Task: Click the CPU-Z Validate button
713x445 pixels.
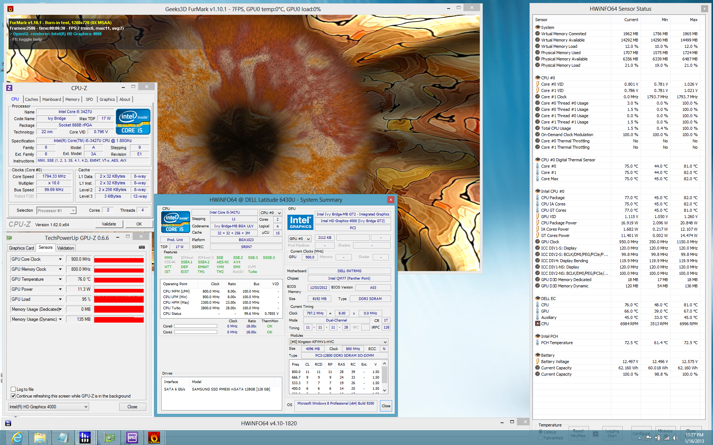Action: point(109,224)
